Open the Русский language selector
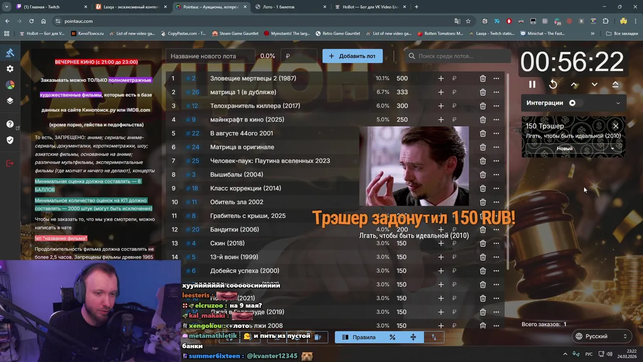643x362 pixels. click(601, 336)
